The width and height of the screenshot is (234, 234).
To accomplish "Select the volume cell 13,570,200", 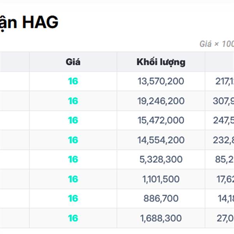I will (x=161, y=81).
